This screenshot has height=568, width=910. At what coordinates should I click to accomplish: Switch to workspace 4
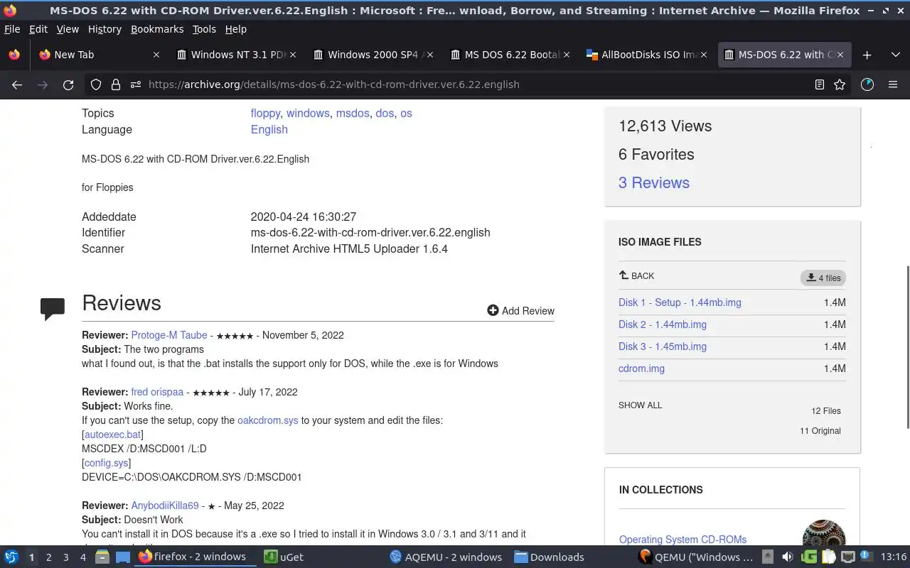tap(82, 557)
